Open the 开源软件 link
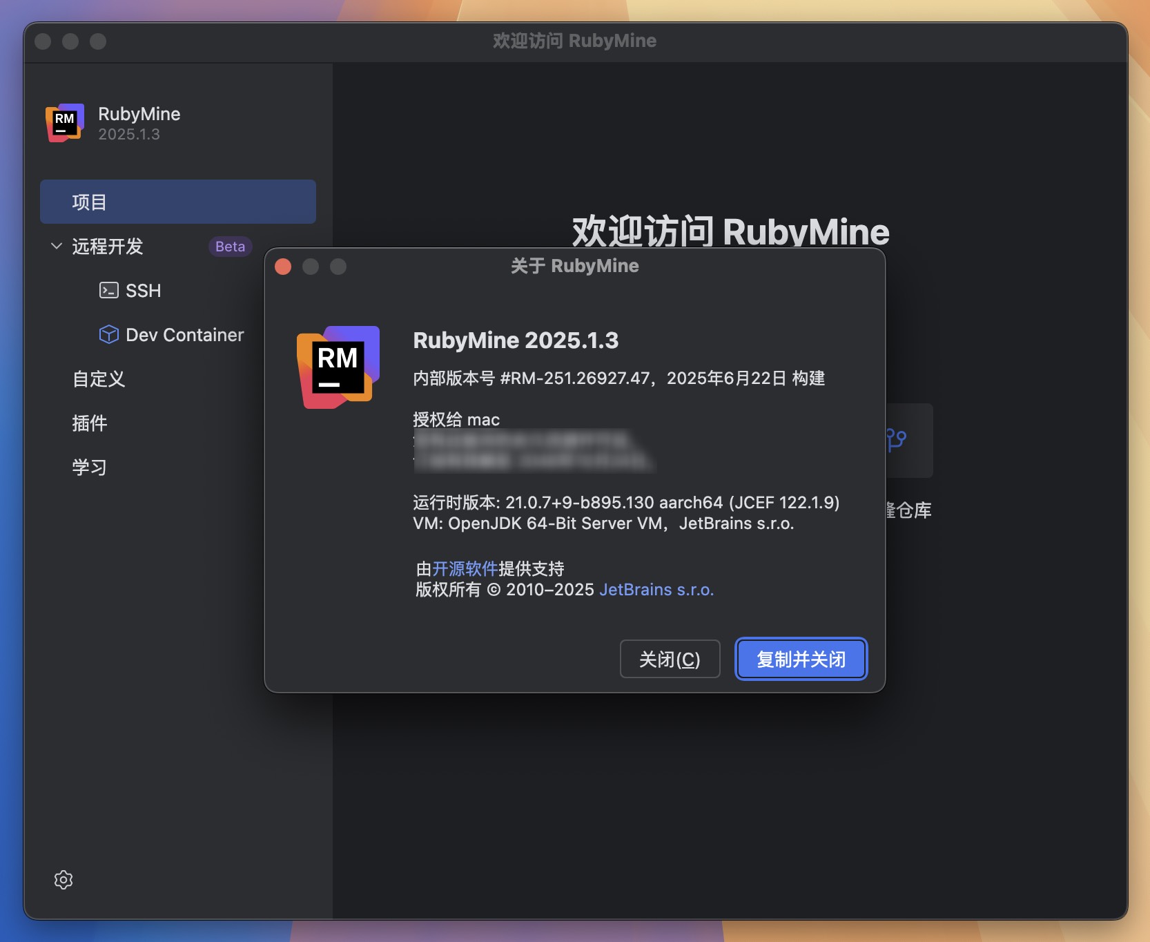This screenshot has height=942, width=1150. click(x=465, y=568)
